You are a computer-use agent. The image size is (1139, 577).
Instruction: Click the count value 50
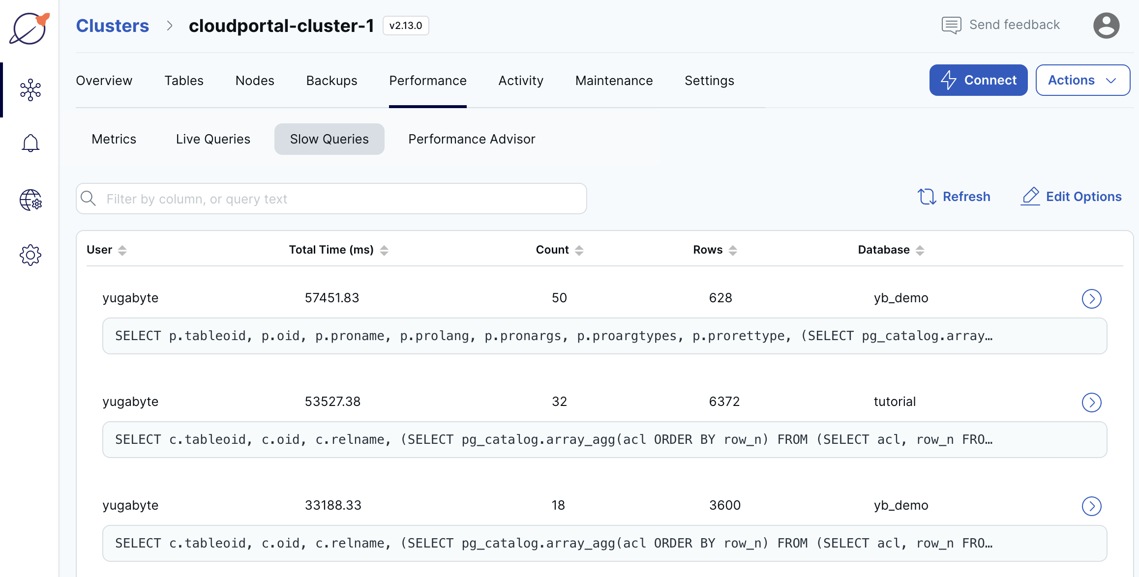[x=559, y=298]
